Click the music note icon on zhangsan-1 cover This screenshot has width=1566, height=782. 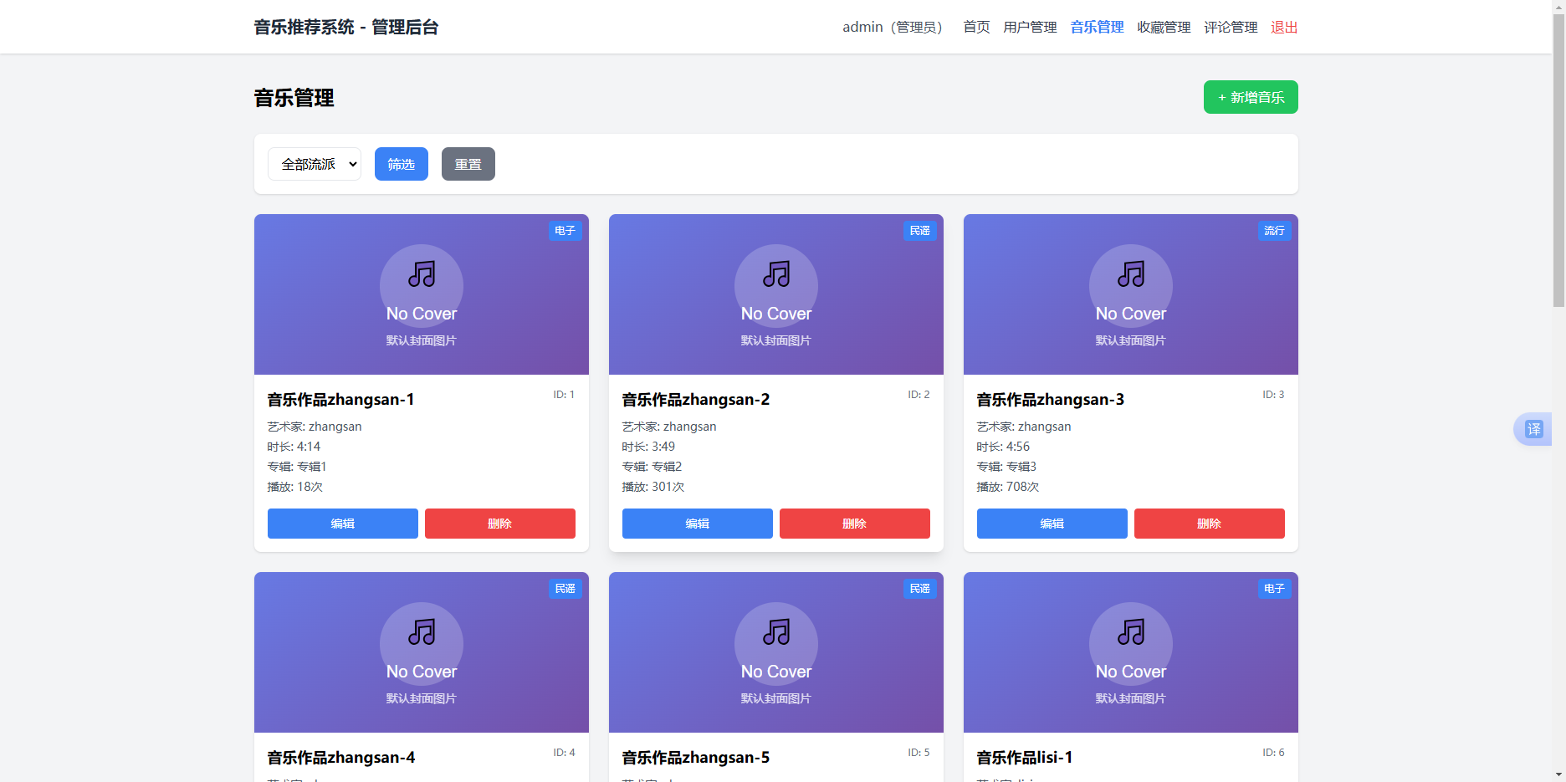pyautogui.click(x=422, y=273)
